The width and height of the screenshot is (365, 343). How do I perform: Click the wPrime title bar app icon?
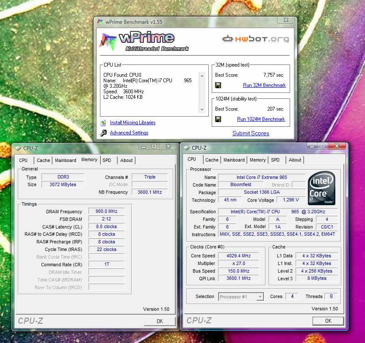pos(100,22)
